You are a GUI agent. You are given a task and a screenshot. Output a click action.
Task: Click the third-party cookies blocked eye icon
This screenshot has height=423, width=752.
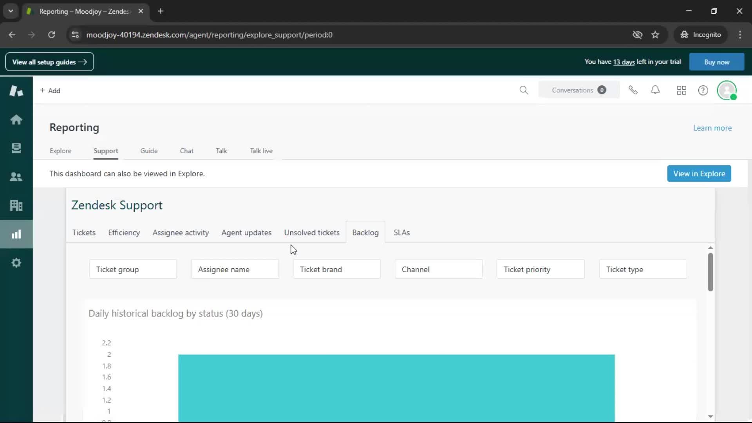[x=637, y=35]
